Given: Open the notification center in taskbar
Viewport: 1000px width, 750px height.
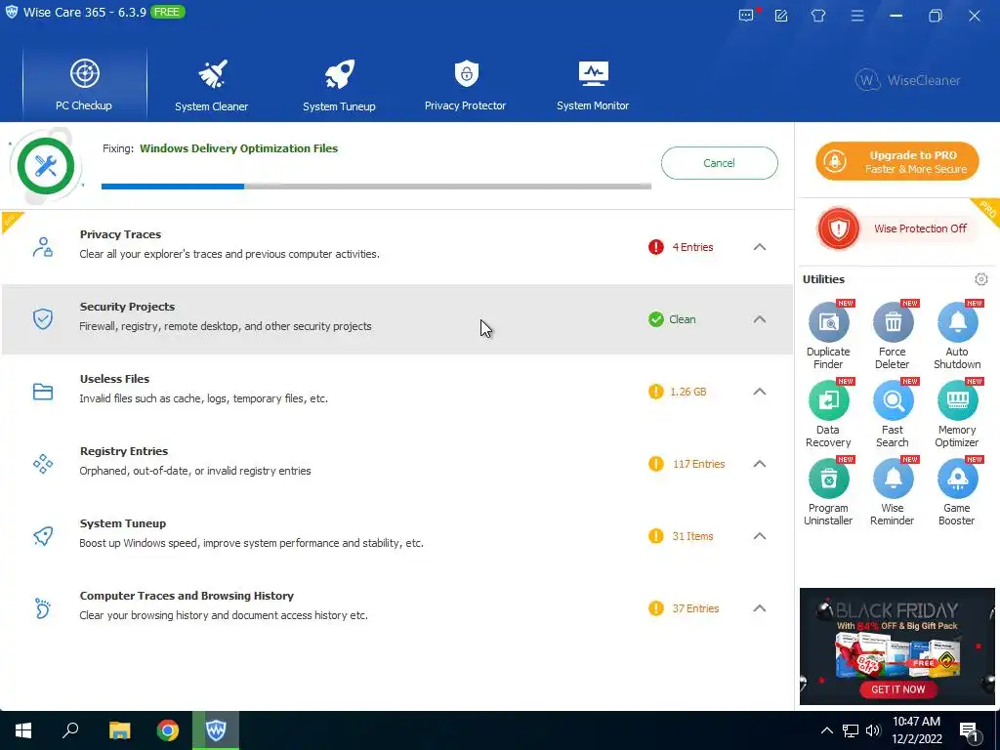Looking at the screenshot, I should point(970,730).
